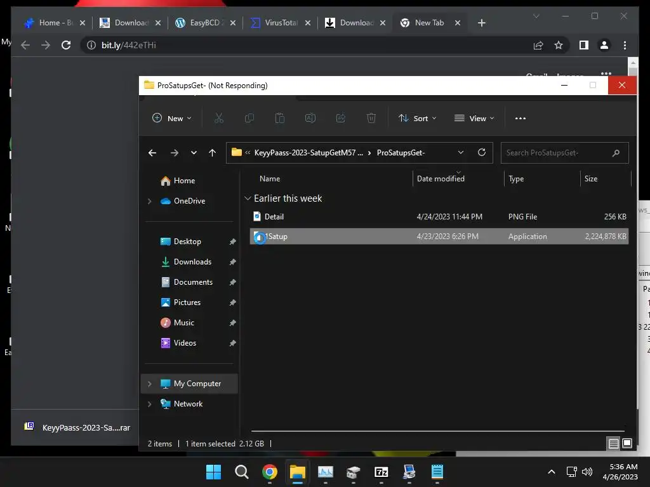
Task: Click the Paste icon in Explorer toolbar
Action: [280, 119]
